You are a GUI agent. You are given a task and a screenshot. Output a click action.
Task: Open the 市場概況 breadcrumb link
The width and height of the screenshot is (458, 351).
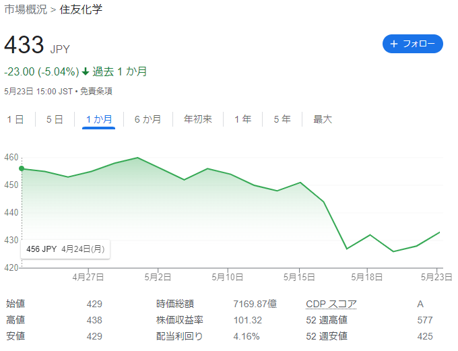pos(26,9)
